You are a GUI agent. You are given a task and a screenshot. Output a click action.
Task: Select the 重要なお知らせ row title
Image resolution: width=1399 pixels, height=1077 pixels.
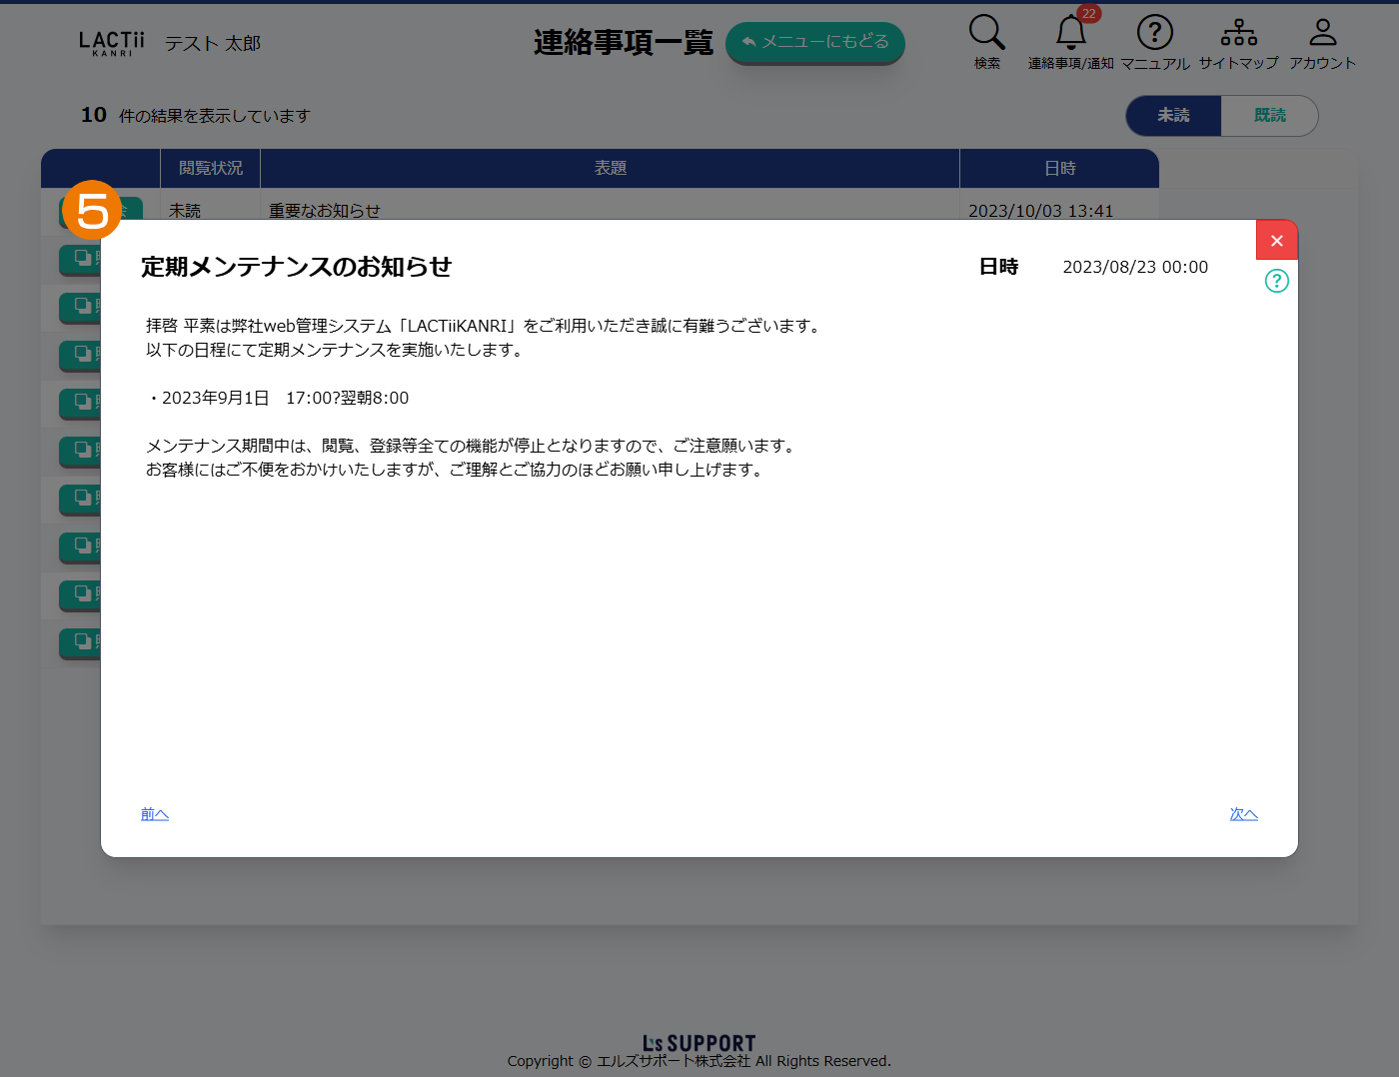point(325,210)
